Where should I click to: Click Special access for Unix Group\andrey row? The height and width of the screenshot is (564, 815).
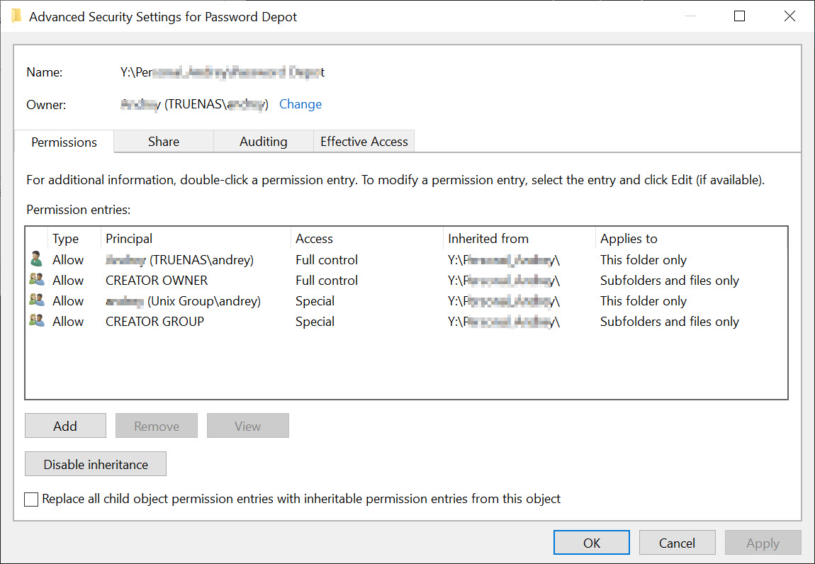pyautogui.click(x=315, y=301)
